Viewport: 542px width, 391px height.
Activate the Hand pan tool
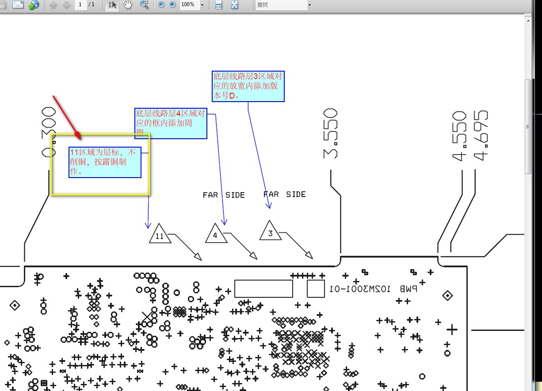128,5
